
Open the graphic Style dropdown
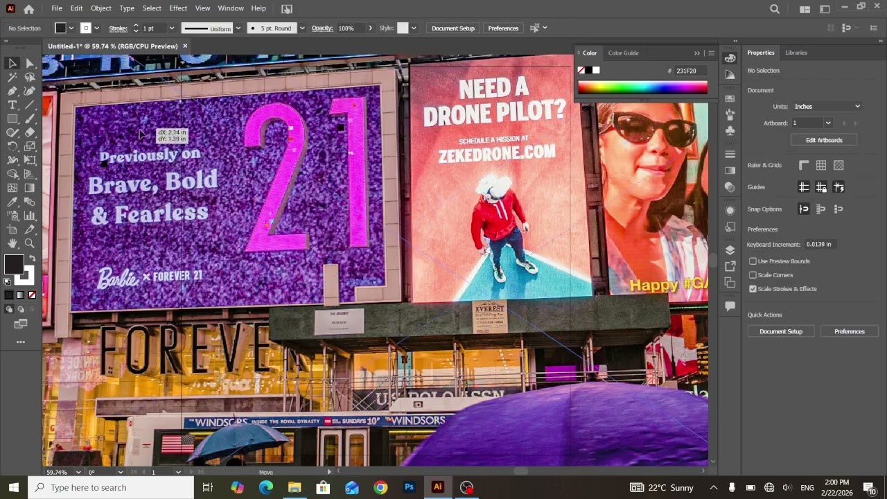[x=414, y=28]
